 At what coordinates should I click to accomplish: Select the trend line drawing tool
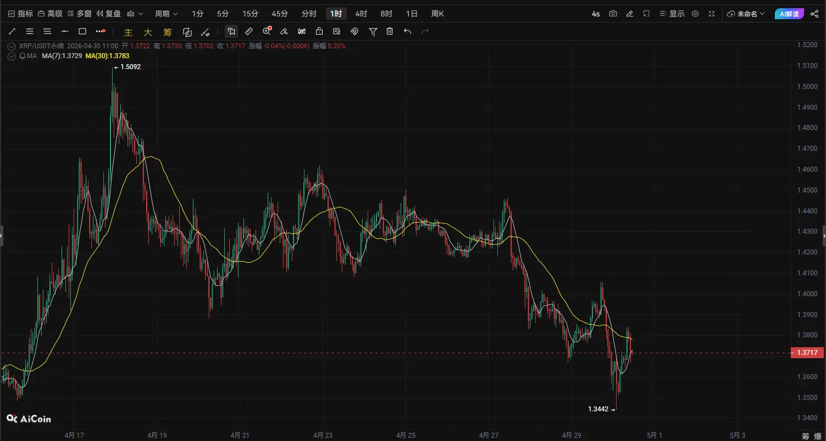12,31
